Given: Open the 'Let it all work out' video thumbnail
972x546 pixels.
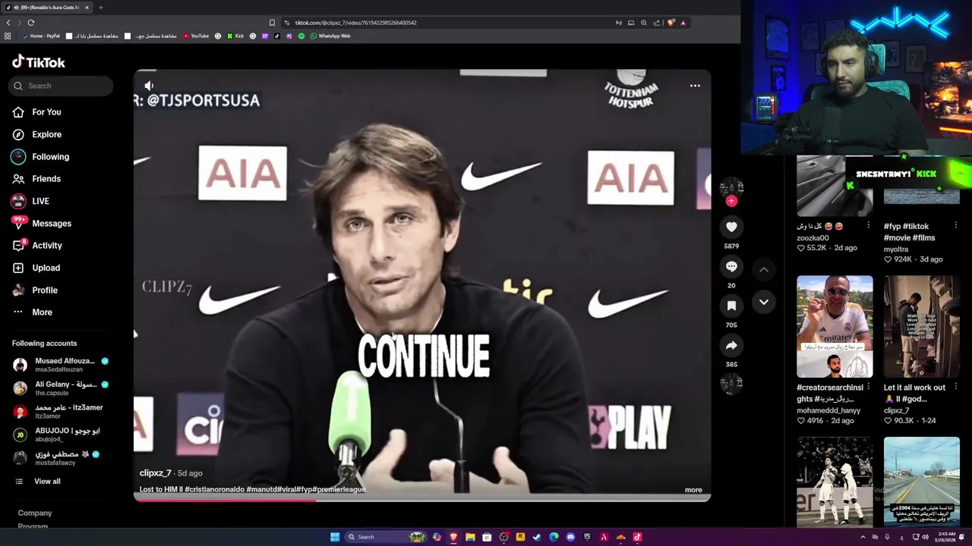Looking at the screenshot, I should point(922,327).
